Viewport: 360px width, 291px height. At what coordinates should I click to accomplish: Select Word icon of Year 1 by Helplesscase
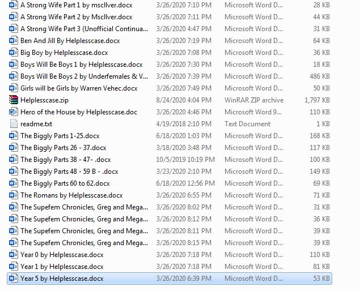13,267
